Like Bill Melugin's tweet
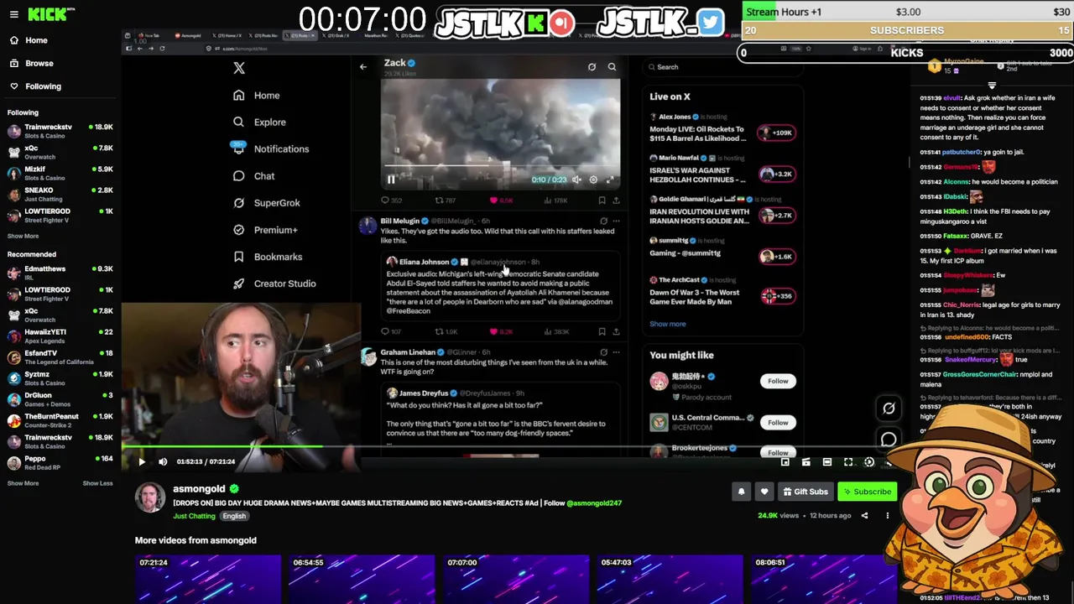This screenshot has width=1074, height=604. click(x=493, y=331)
